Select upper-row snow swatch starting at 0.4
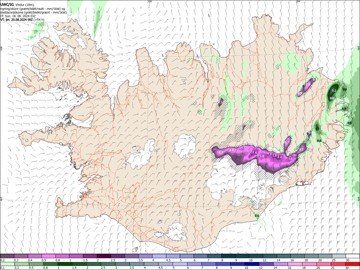The height and width of the screenshot is (270, 360). [35, 256]
